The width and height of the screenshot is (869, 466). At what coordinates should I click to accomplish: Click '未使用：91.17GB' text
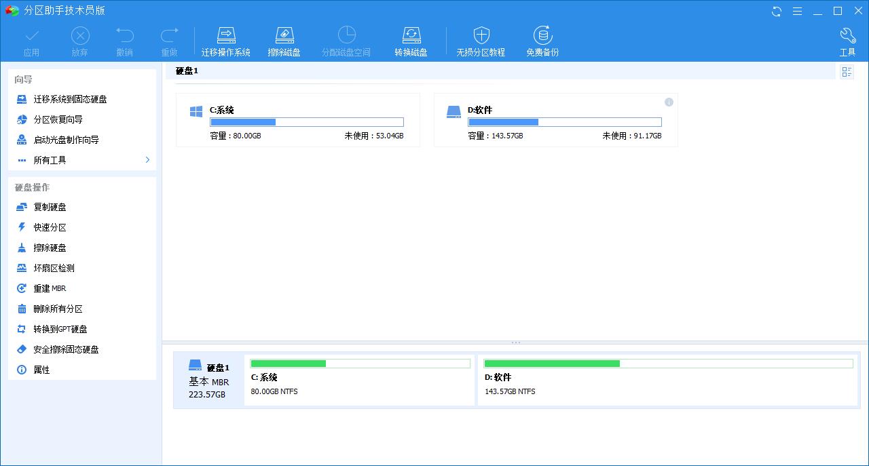tap(632, 136)
